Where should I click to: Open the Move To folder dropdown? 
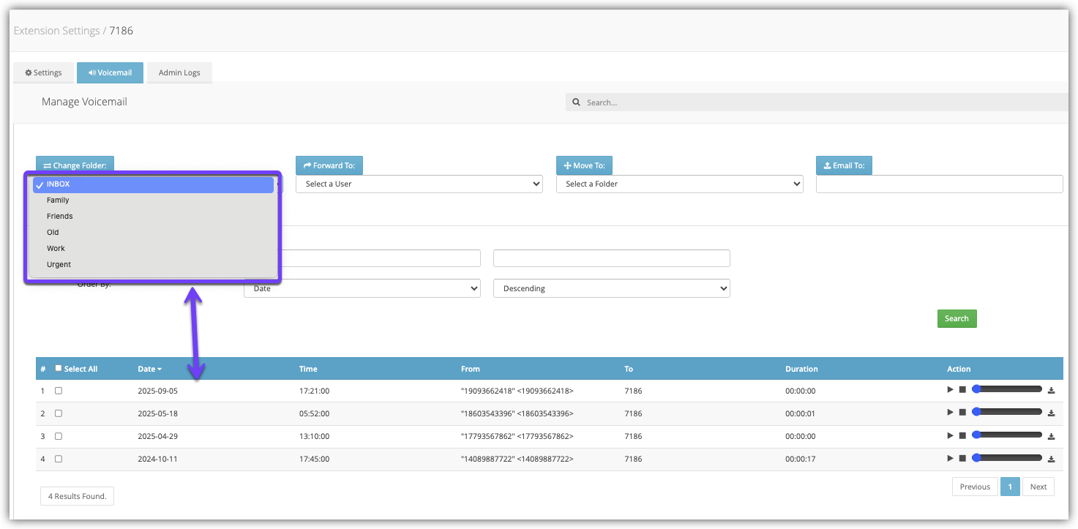pyautogui.click(x=679, y=184)
